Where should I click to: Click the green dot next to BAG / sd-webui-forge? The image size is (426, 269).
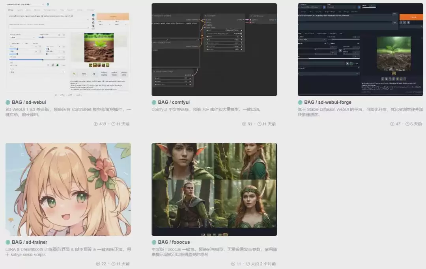coord(300,103)
